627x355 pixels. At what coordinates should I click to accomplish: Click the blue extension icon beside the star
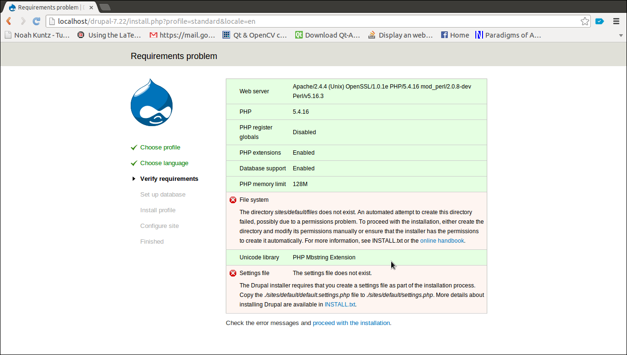pyautogui.click(x=599, y=21)
